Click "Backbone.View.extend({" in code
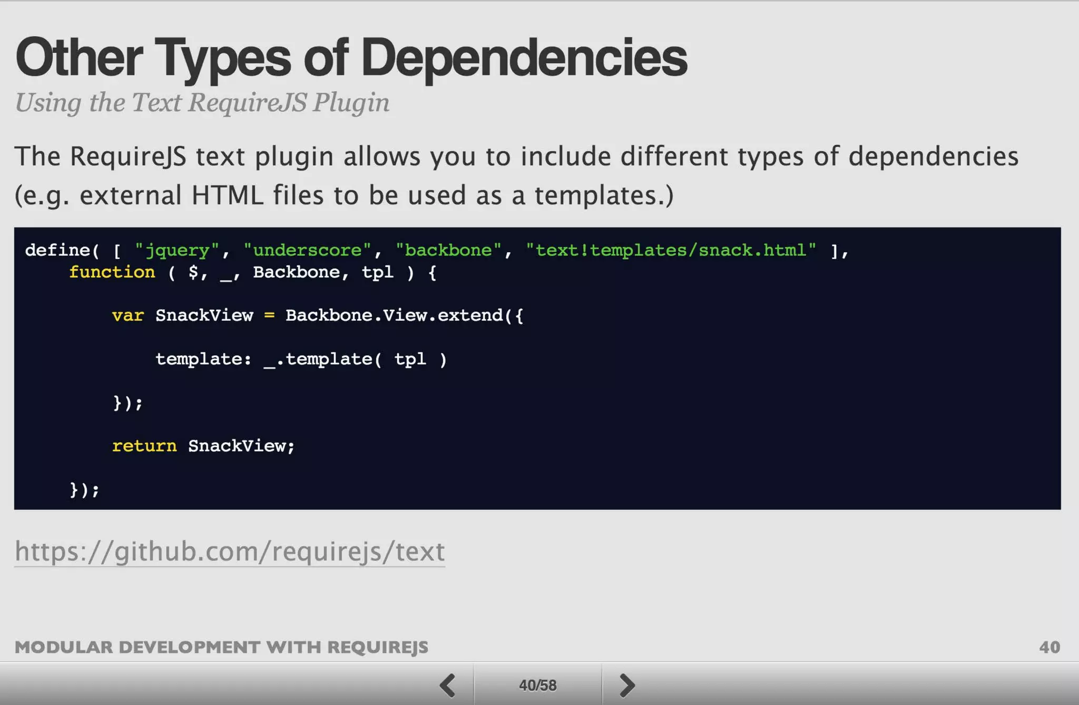 click(404, 315)
